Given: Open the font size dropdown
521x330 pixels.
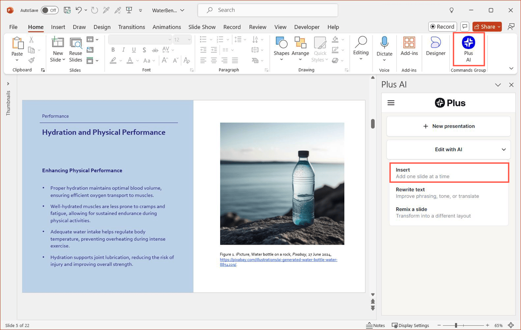Looking at the screenshot, I should [x=190, y=39].
